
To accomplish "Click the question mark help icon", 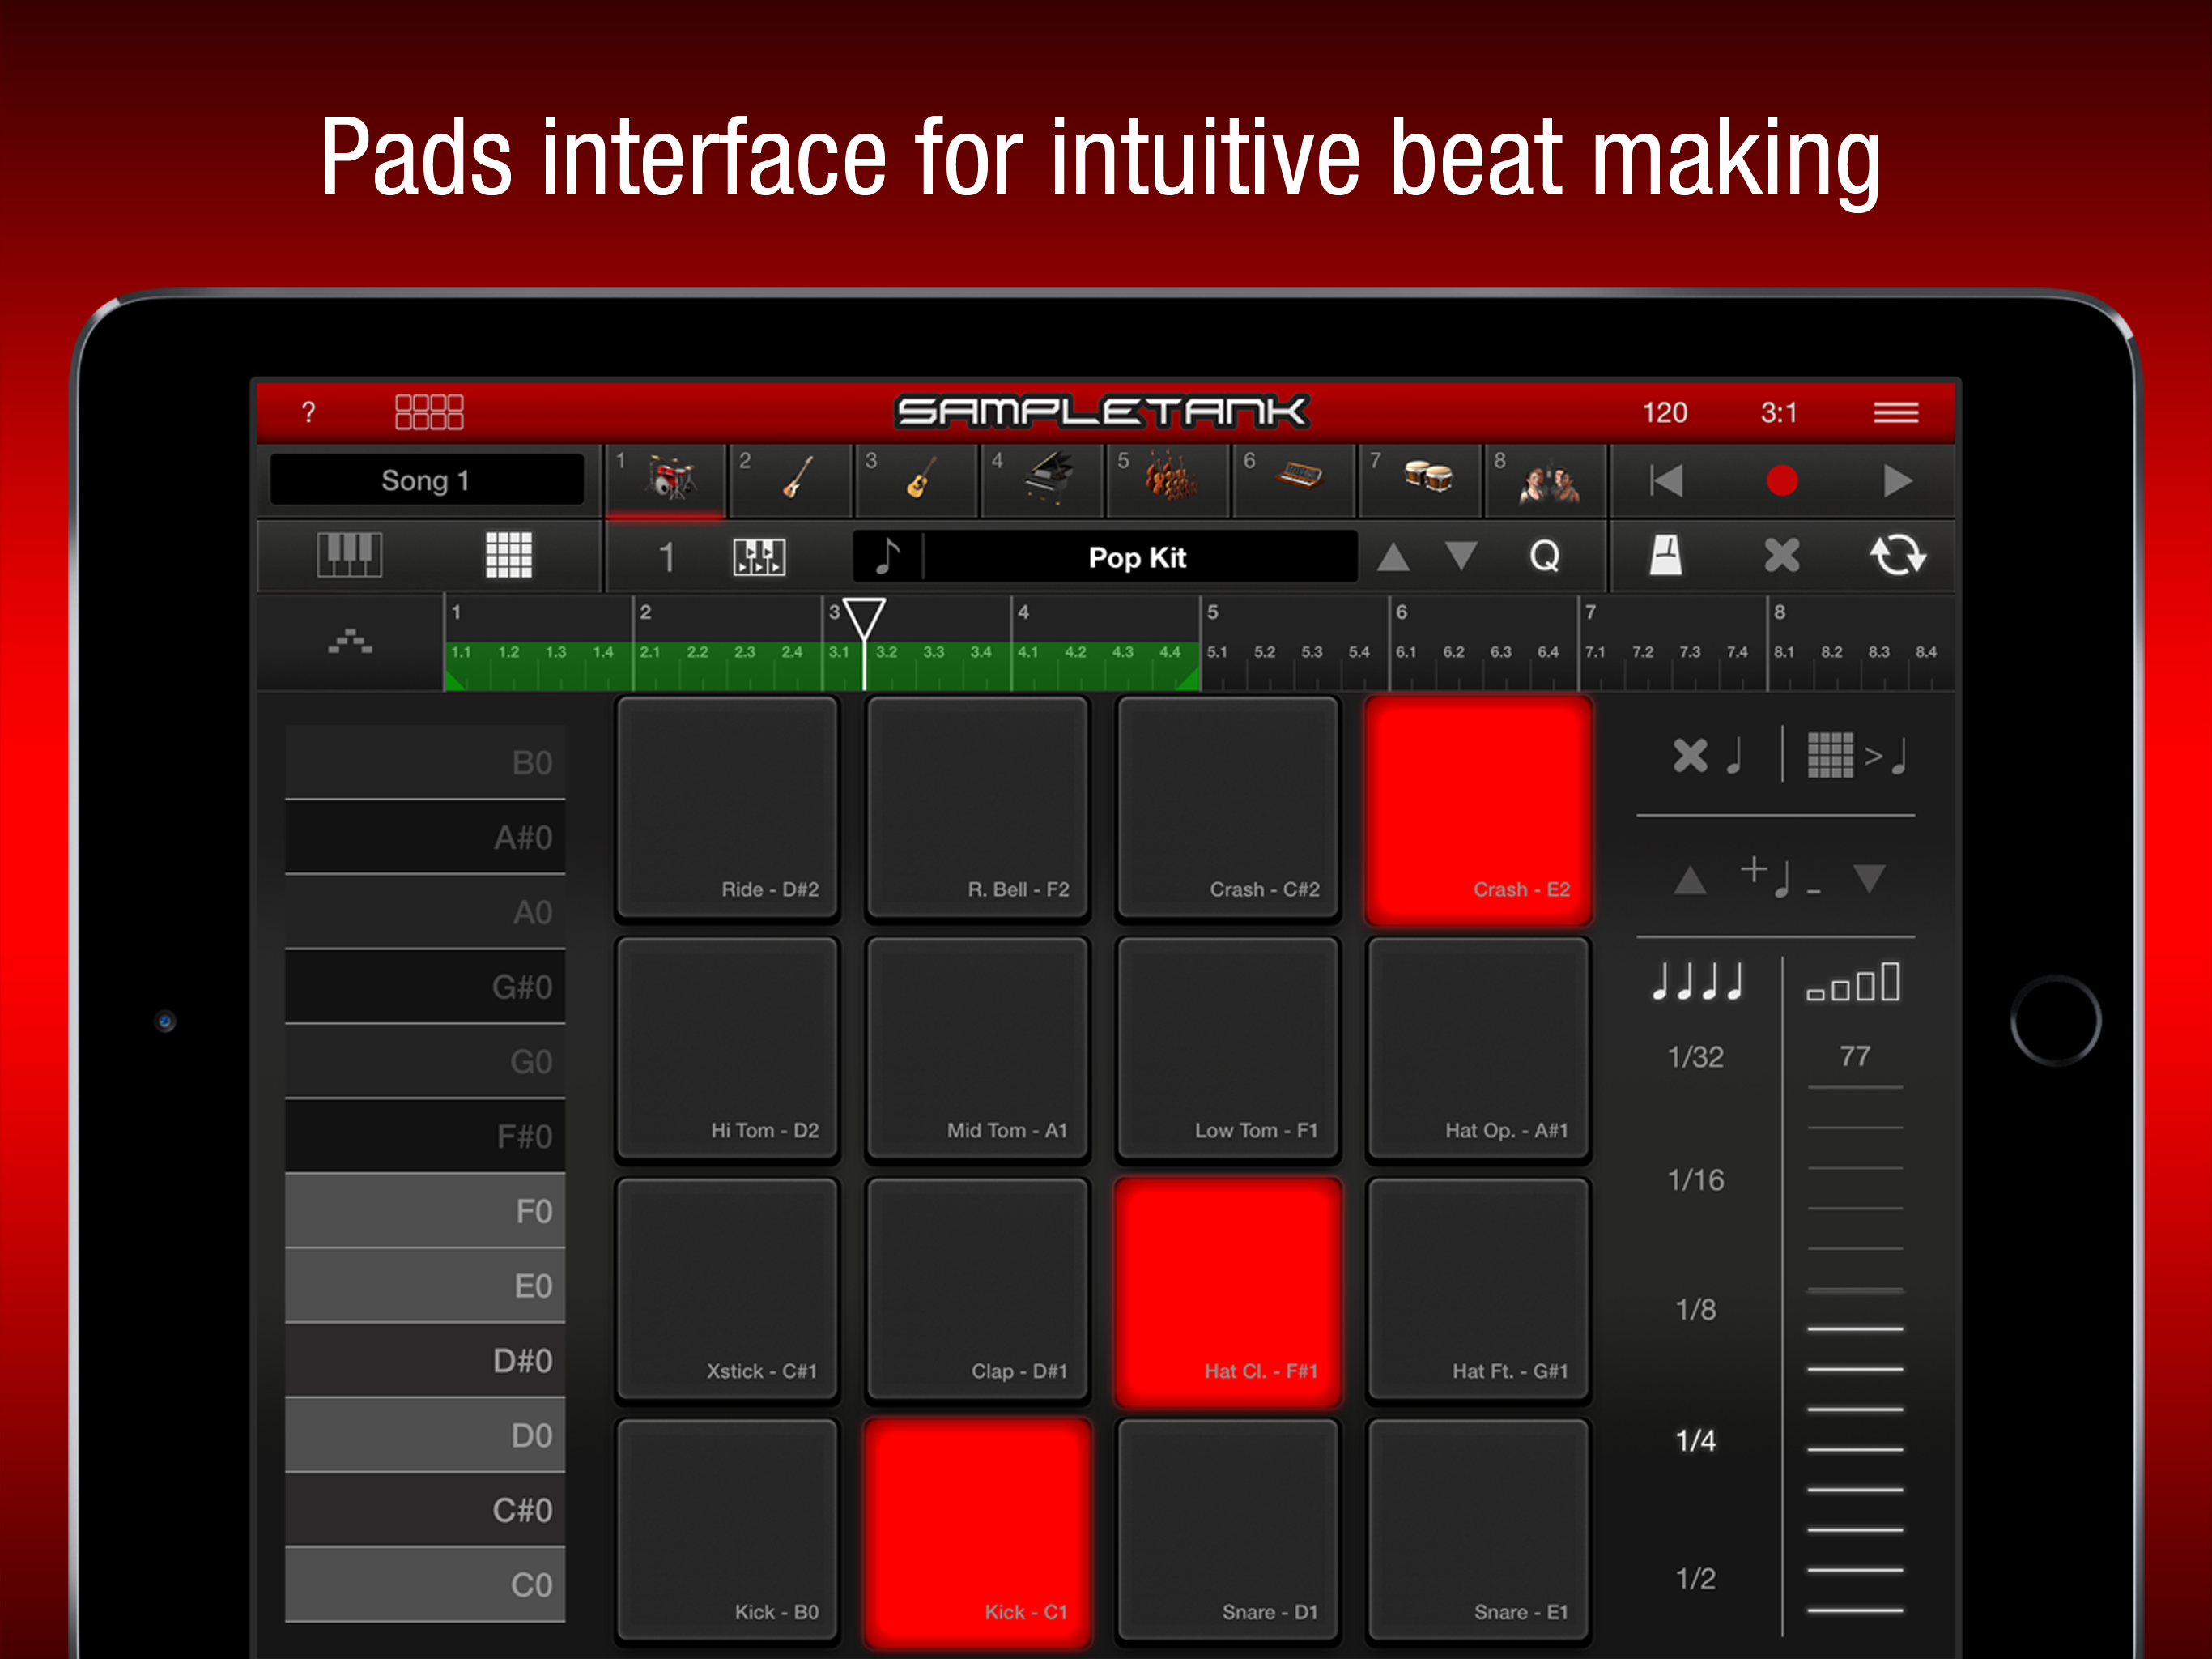I will [309, 412].
